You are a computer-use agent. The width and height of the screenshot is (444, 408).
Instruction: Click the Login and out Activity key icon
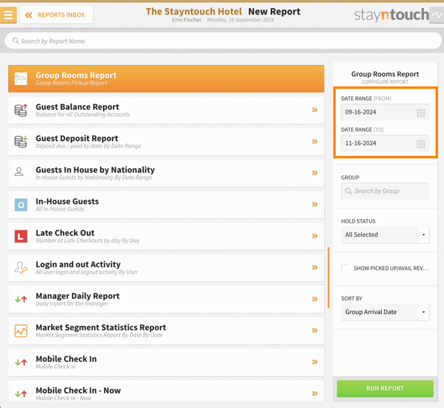(21, 267)
